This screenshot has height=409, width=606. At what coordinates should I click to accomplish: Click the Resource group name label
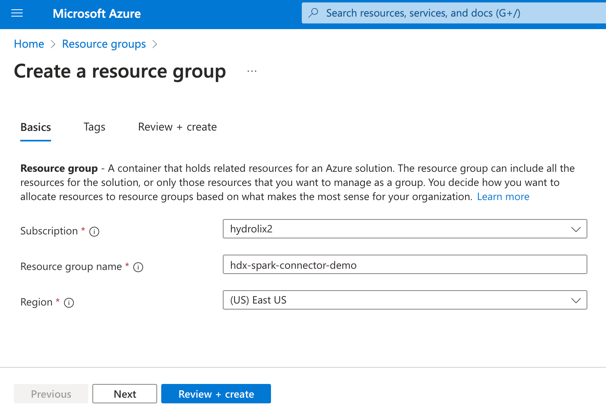pos(71,266)
